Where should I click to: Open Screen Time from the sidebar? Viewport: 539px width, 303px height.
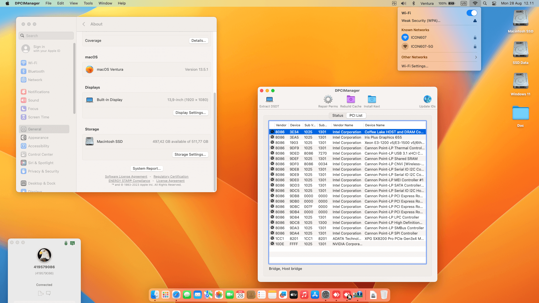tap(38, 117)
